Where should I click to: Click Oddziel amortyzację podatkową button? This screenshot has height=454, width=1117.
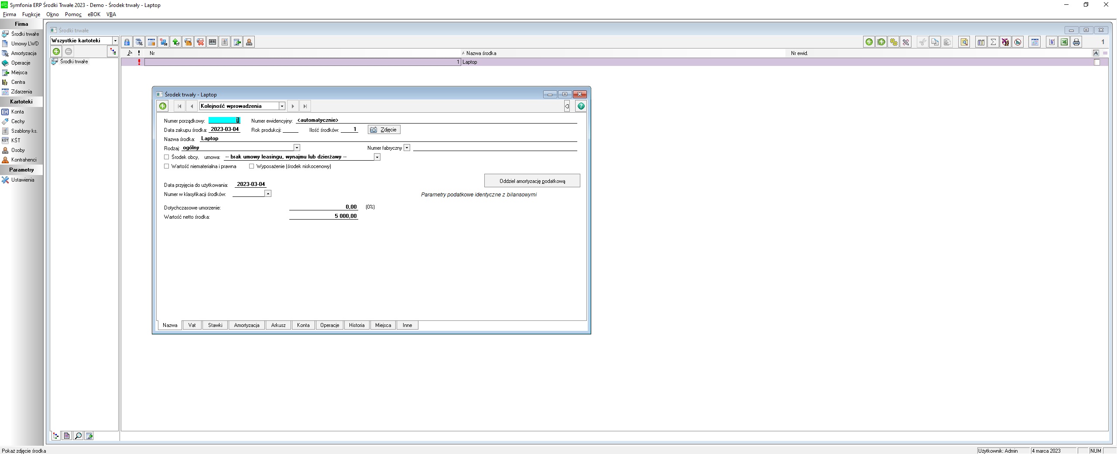tap(532, 181)
